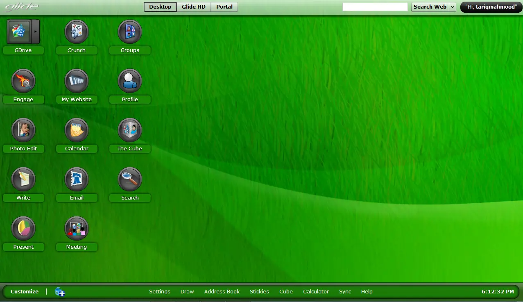Switch to the Desktop tab
The image size is (523, 302).
160,7
